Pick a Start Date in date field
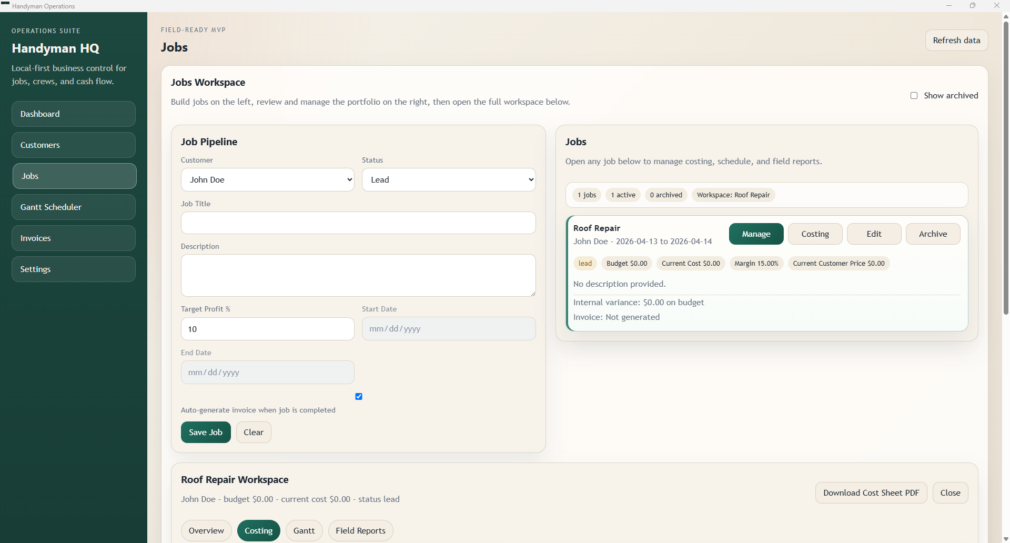The height and width of the screenshot is (543, 1010). 449,329
